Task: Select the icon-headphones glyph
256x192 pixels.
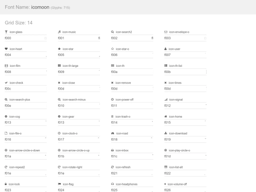Action: (112, 184)
